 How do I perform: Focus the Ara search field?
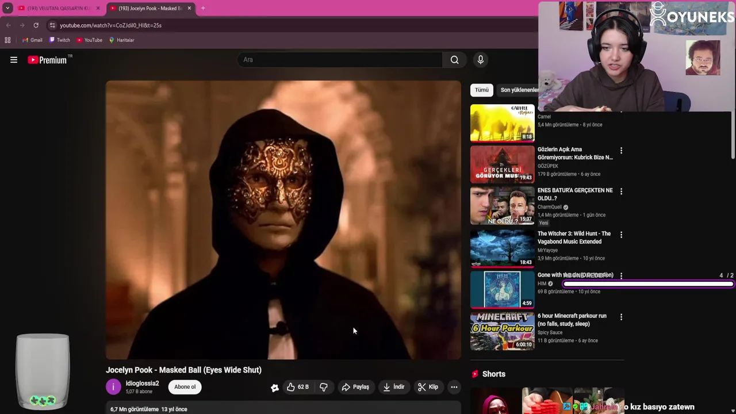(x=339, y=60)
